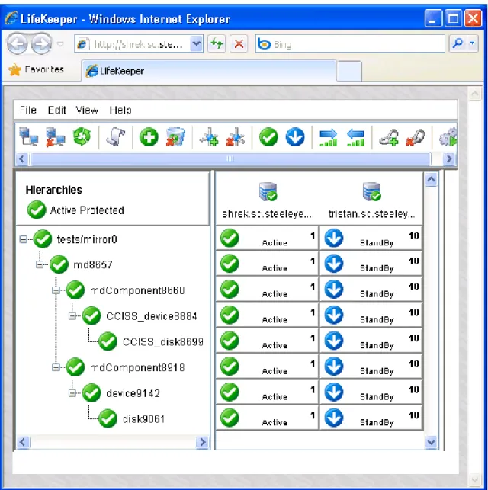Open the Edit menu
The width and height of the screenshot is (488, 490).
point(56,110)
